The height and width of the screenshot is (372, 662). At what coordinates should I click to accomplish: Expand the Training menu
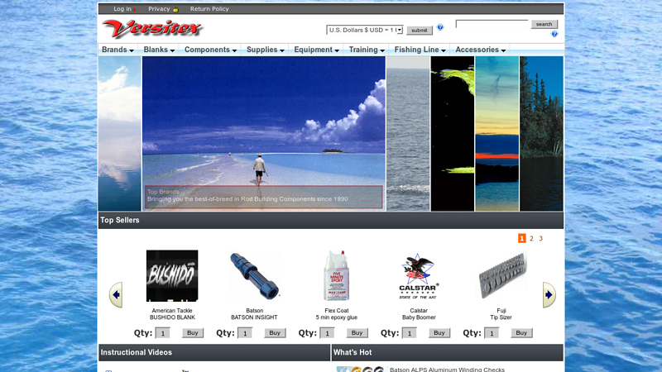point(367,50)
